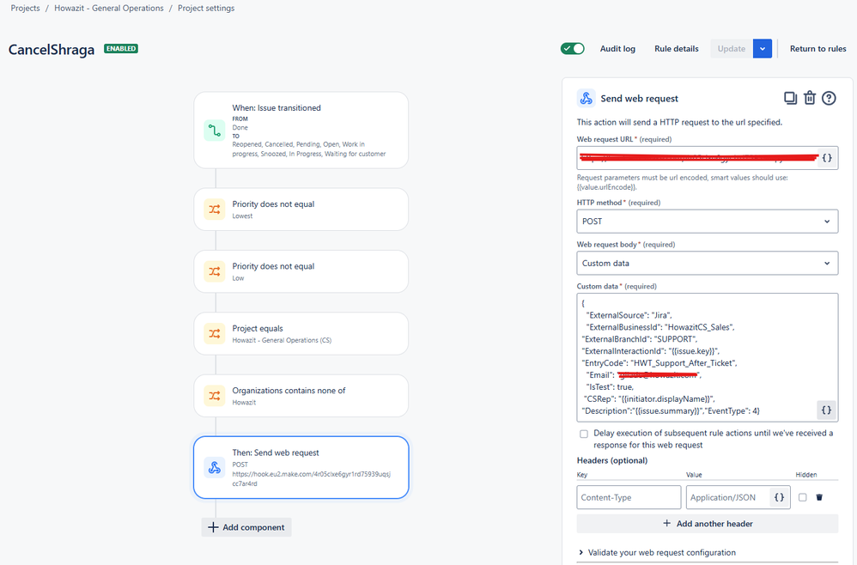Click the ENABLED status badge
The height and width of the screenshot is (565, 857).
121,49
